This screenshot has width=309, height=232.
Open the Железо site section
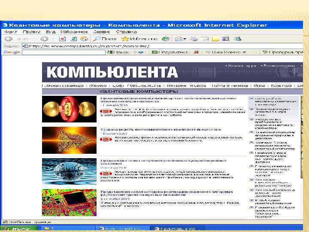point(98,85)
